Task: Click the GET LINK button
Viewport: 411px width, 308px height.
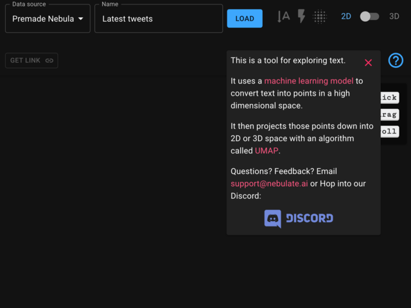Action: 31,60
